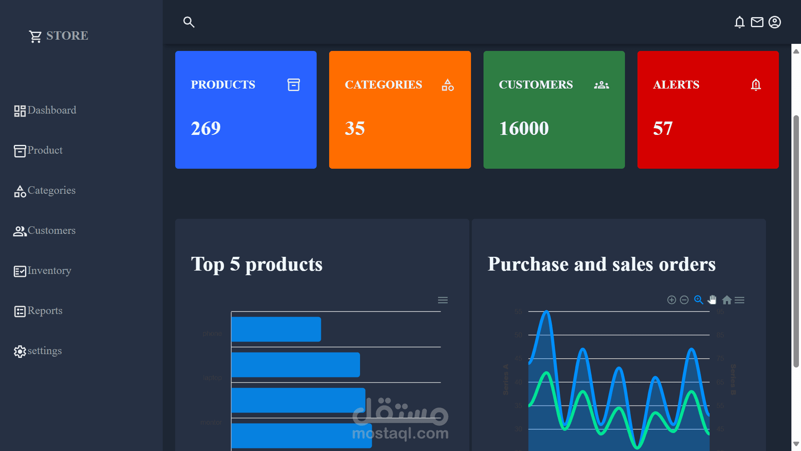
Task: Click the categories count 35
Action: coord(355,129)
